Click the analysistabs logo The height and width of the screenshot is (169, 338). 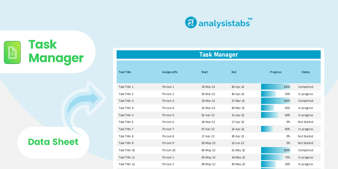(x=218, y=22)
